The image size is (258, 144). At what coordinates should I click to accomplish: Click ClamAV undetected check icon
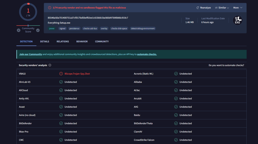(x=176, y=132)
